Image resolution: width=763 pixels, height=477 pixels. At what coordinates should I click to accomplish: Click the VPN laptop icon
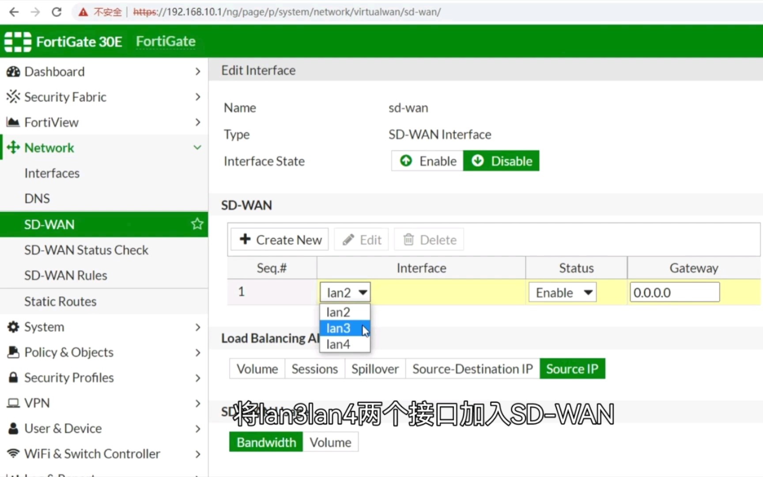click(x=13, y=403)
